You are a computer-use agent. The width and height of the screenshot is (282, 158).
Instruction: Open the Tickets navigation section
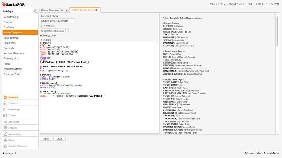click(20, 116)
